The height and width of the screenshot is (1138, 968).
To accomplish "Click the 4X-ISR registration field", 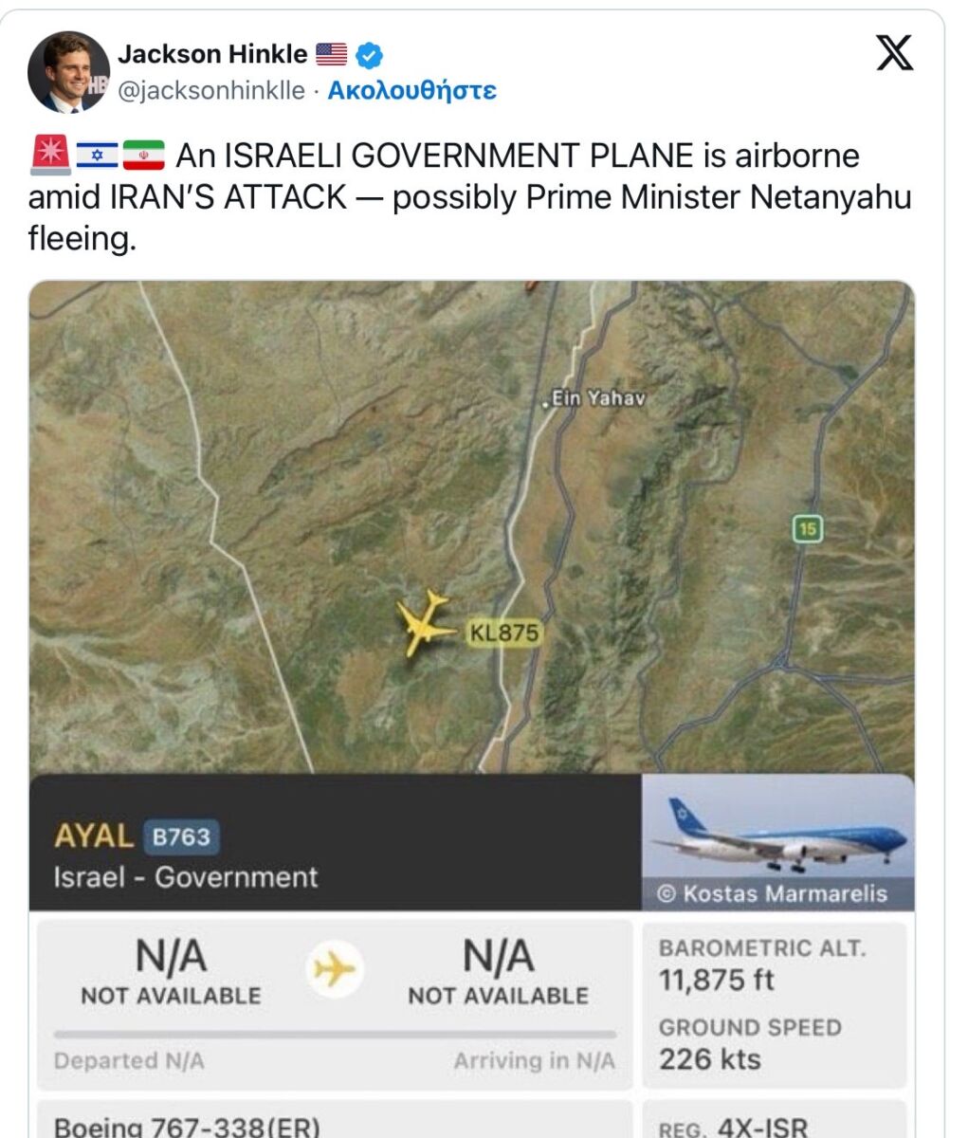I will point(775,1120).
